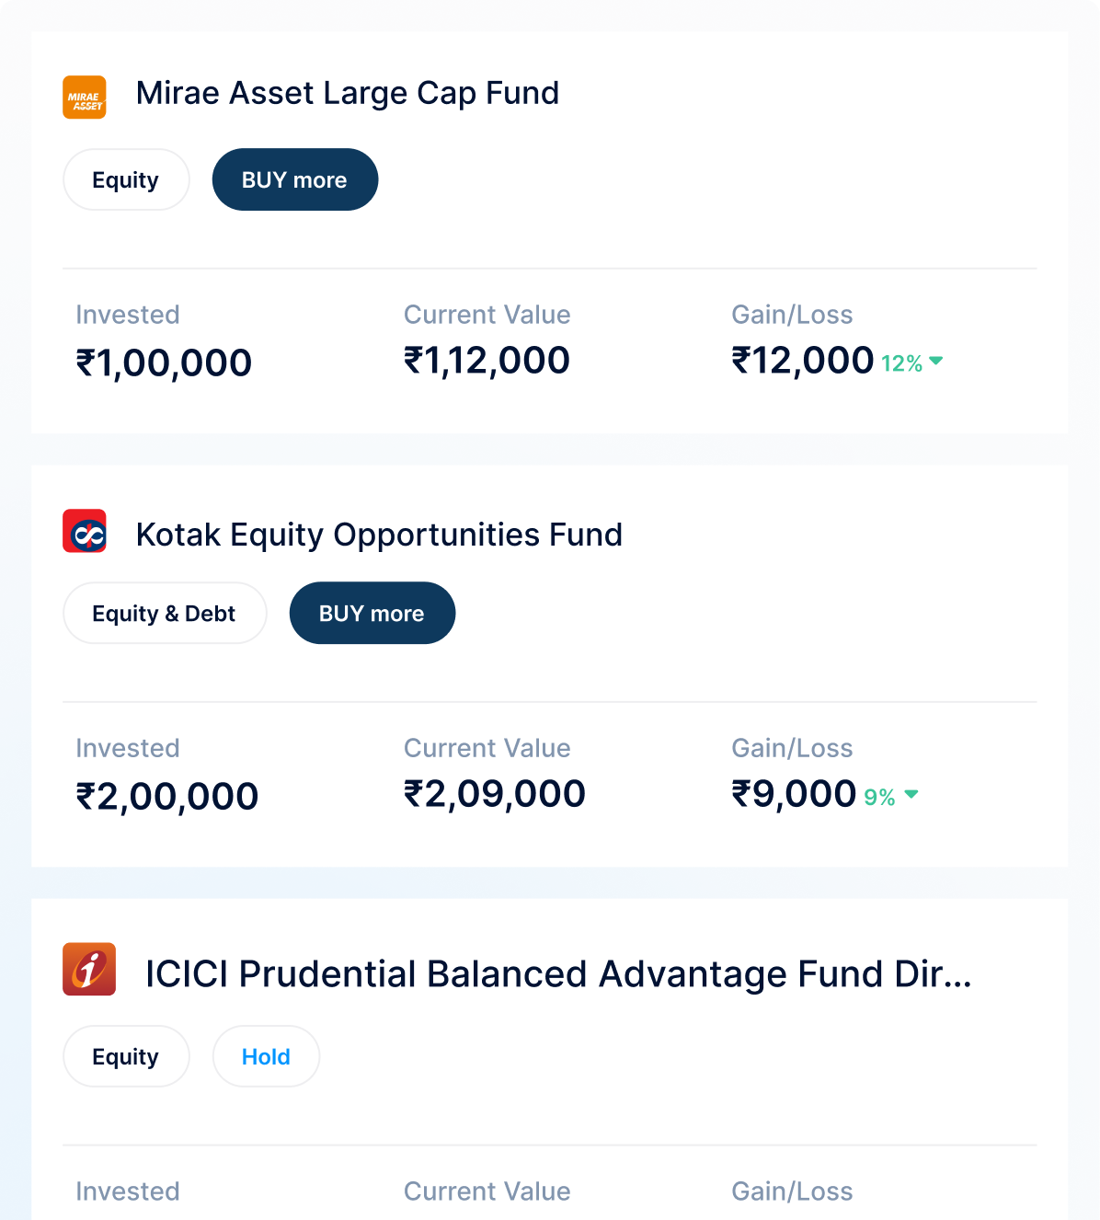Click the Mirae Asset orange logo icon
The height and width of the screenshot is (1220, 1100).
coord(85,98)
